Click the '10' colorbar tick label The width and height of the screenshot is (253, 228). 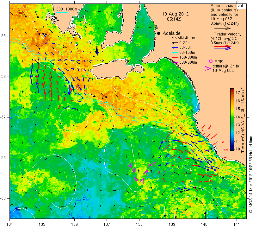click(238, 149)
